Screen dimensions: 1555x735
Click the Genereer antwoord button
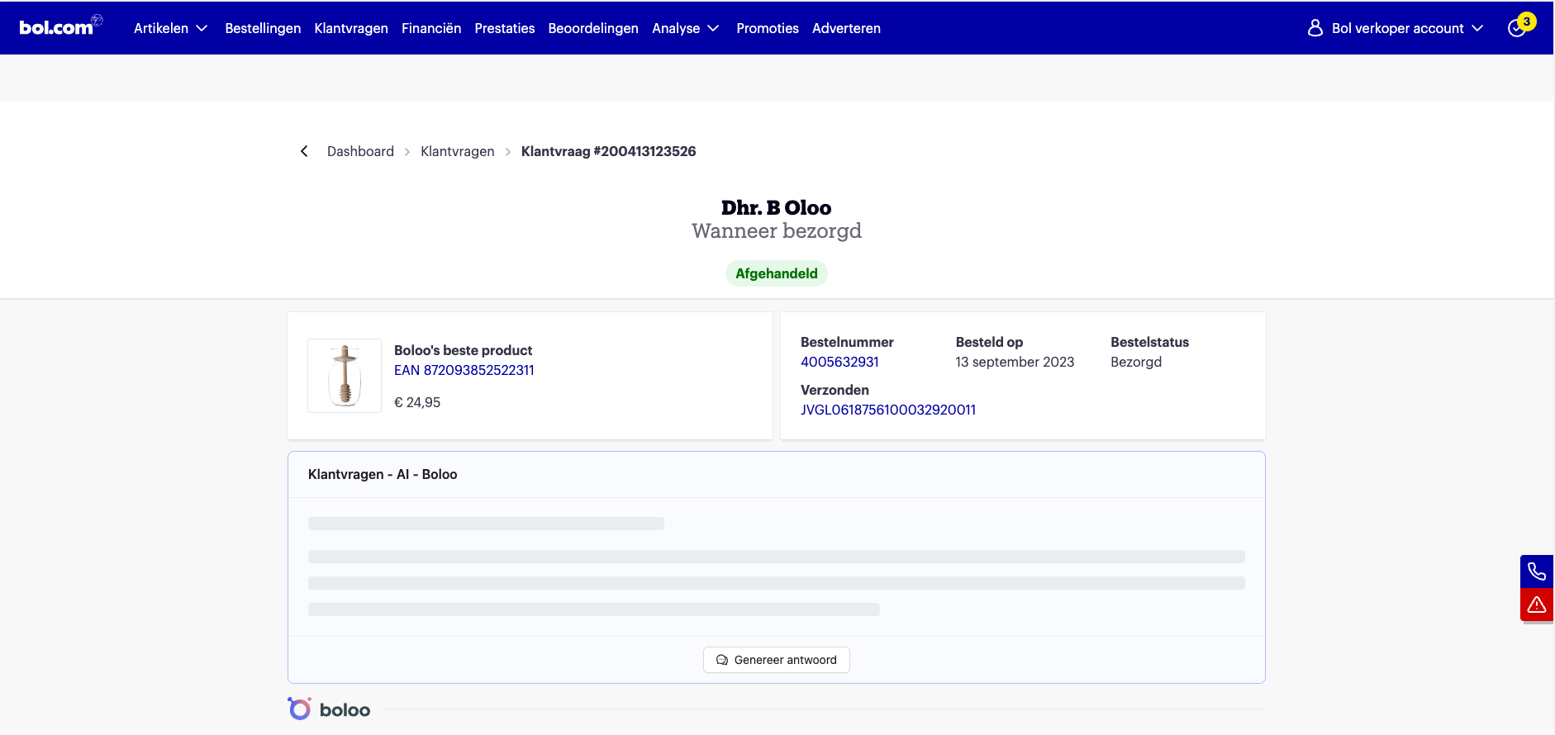777,660
